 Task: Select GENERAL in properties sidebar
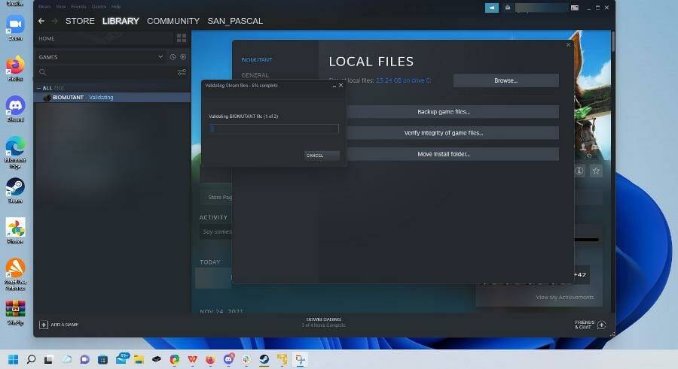[255, 75]
